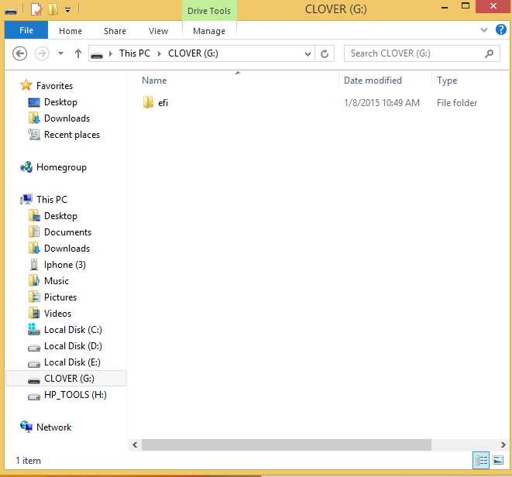512x477 pixels.
Task: Open Local Disk (E:)
Action: (72, 362)
